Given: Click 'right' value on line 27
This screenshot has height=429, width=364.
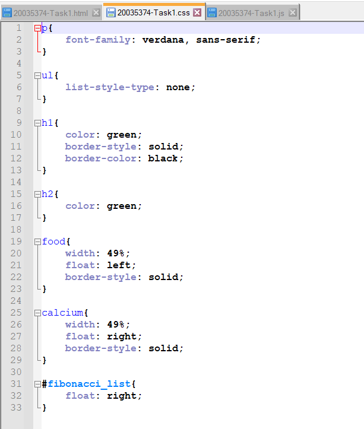Looking at the screenshot, I should pos(122,336).
